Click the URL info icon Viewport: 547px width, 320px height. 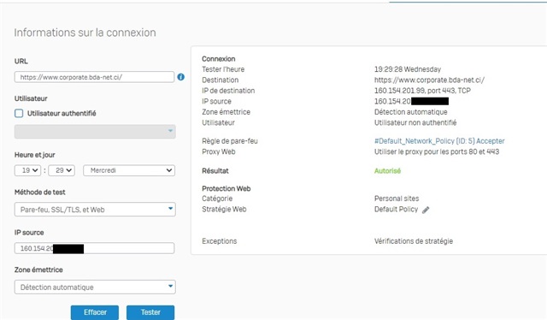pyautogui.click(x=180, y=77)
